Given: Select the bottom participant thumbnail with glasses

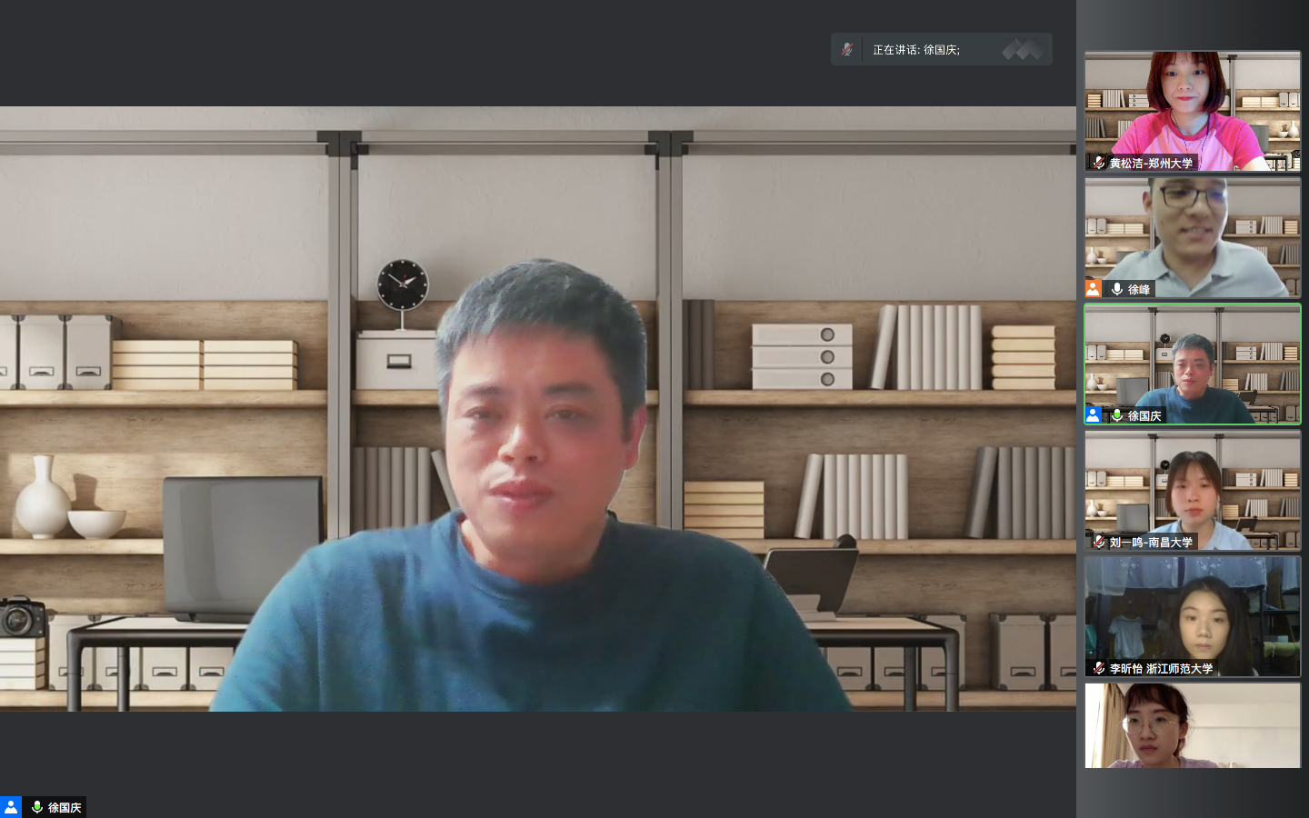Looking at the screenshot, I should [x=1193, y=725].
